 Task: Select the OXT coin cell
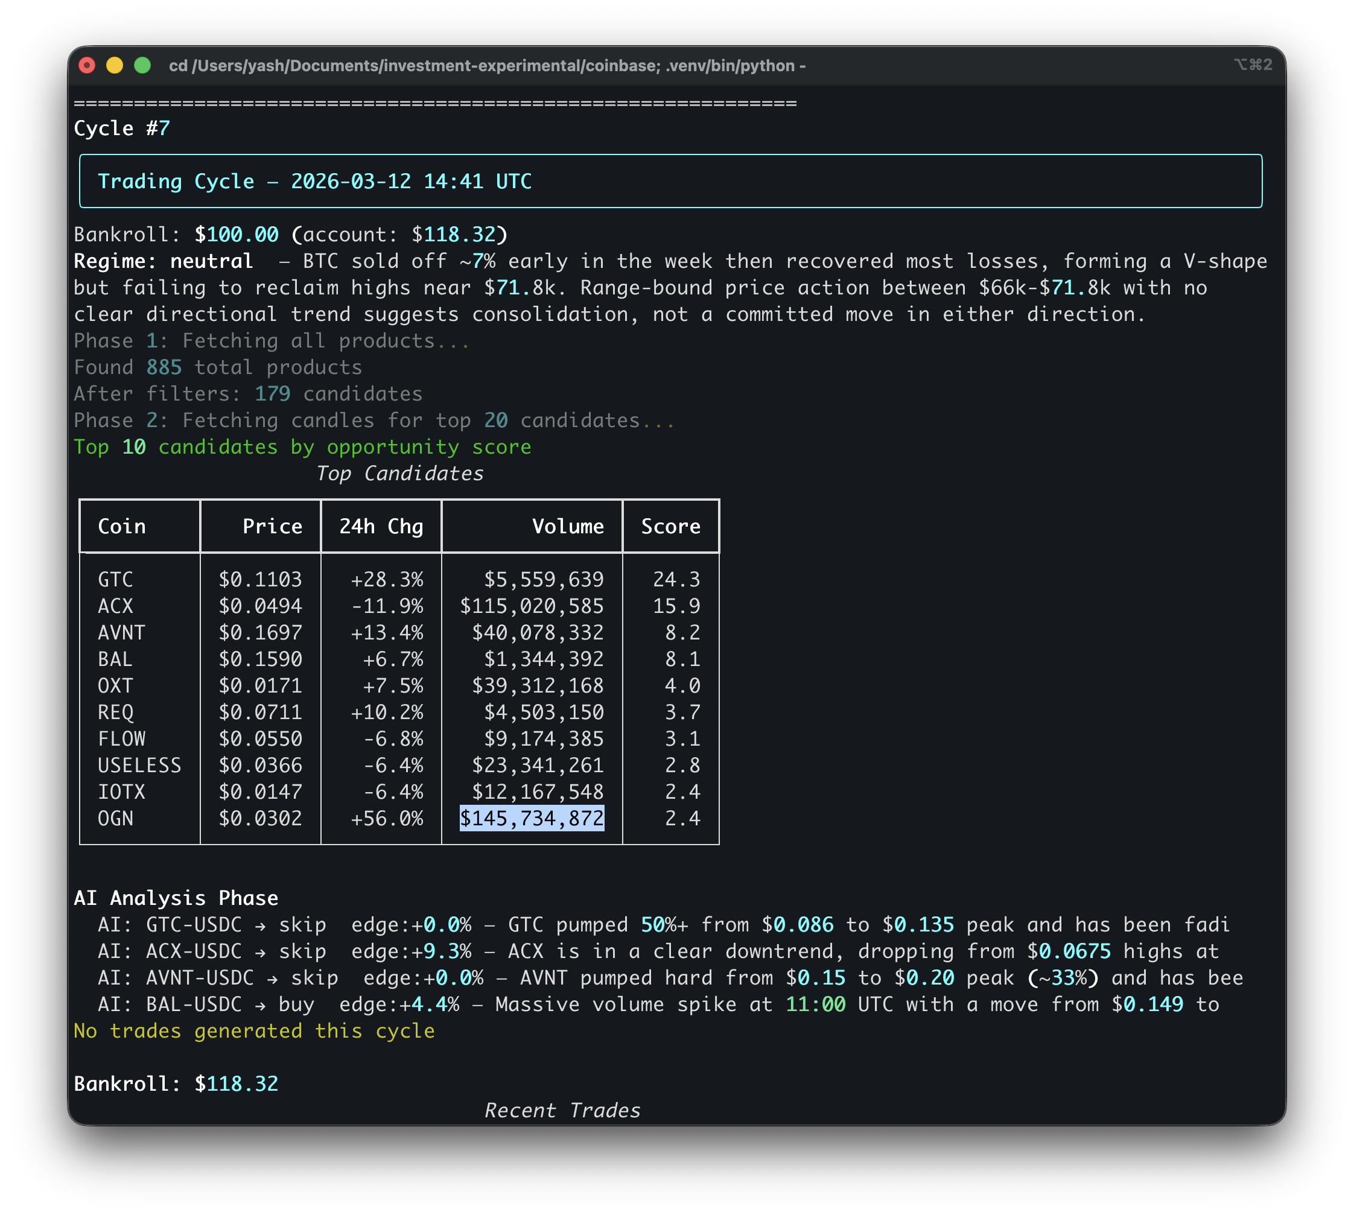(x=115, y=685)
